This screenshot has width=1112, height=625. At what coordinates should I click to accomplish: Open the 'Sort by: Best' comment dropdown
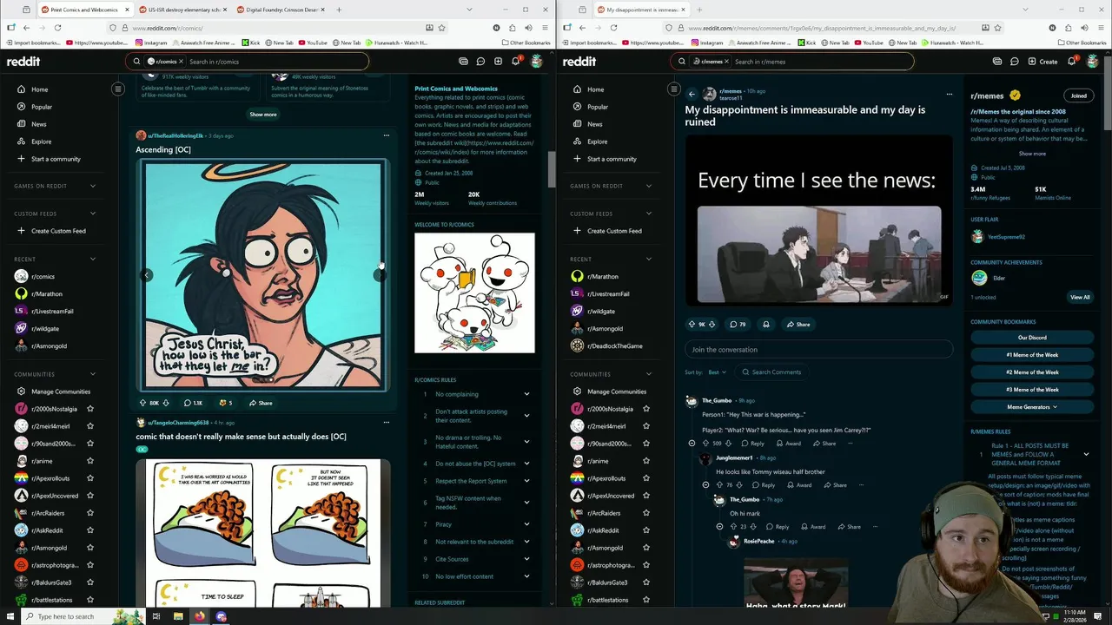click(717, 372)
